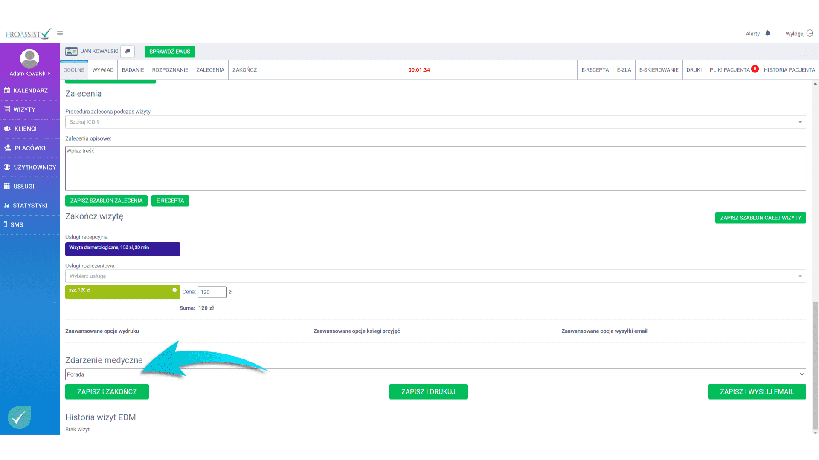Open the SMS sidebar menu item
The image size is (819, 460).
(x=30, y=225)
